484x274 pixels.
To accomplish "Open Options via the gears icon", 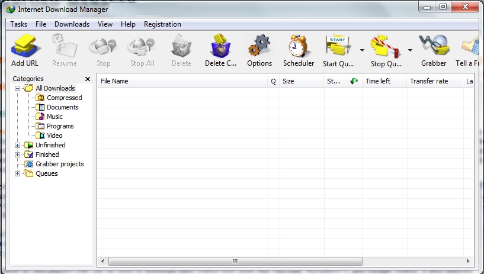I will tap(259, 46).
